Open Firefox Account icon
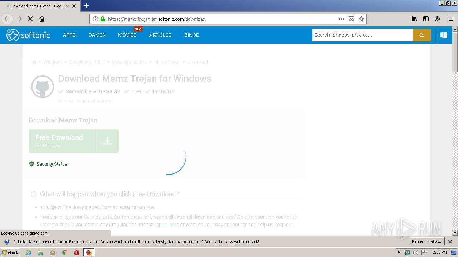The height and width of the screenshot is (257, 458). point(437,19)
